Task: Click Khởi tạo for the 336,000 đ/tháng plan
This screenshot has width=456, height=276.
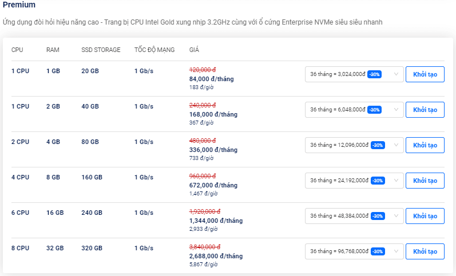Action: pos(425,145)
